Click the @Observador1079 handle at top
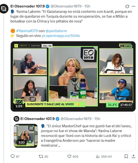 [x=66, y=6]
